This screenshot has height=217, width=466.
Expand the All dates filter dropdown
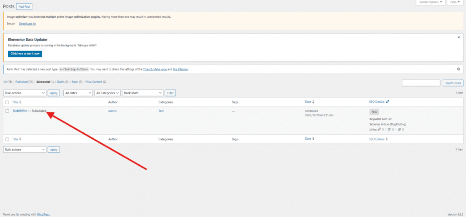(78, 93)
